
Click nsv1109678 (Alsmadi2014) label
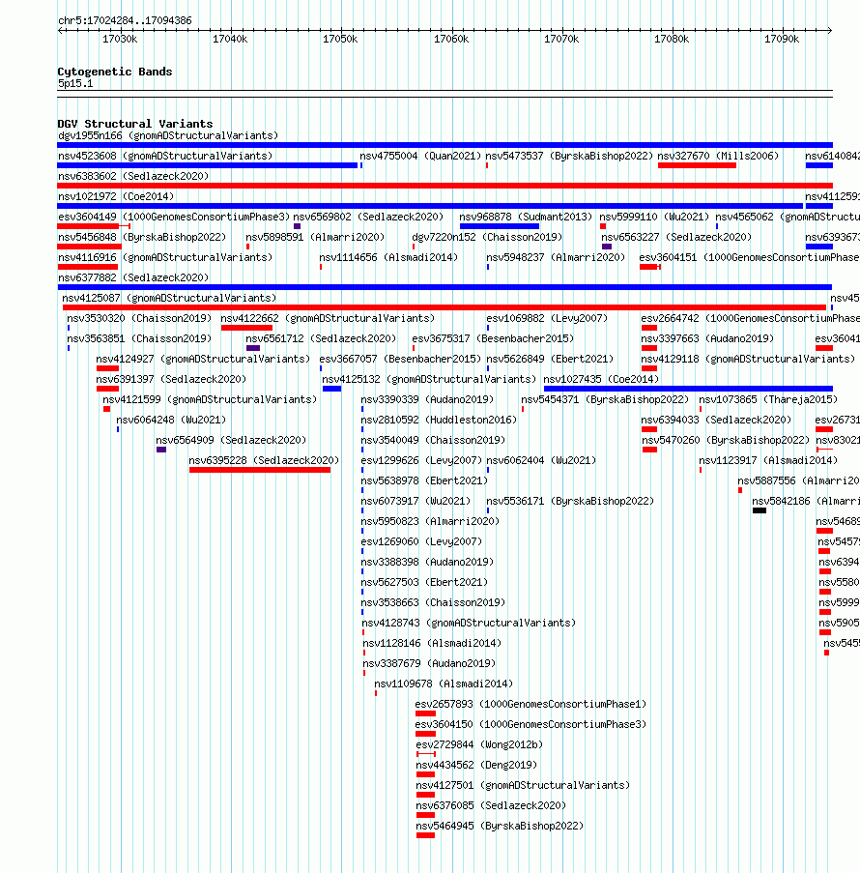444,684
